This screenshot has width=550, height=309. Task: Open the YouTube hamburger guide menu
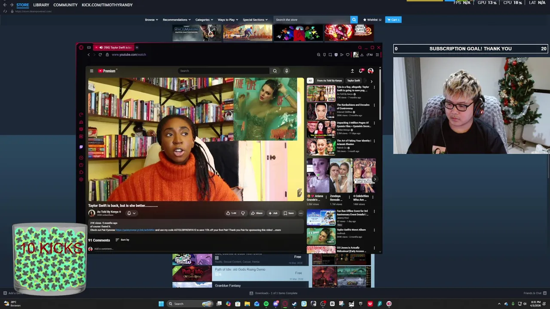click(x=92, y=71)
